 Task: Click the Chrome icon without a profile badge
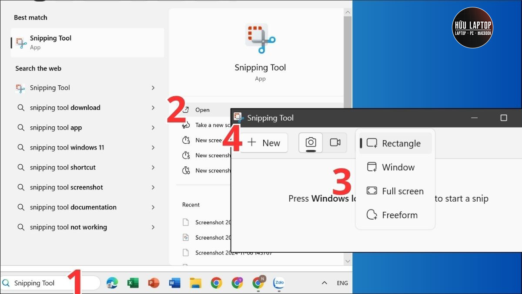pyautogui.click(x=216, y=283)
